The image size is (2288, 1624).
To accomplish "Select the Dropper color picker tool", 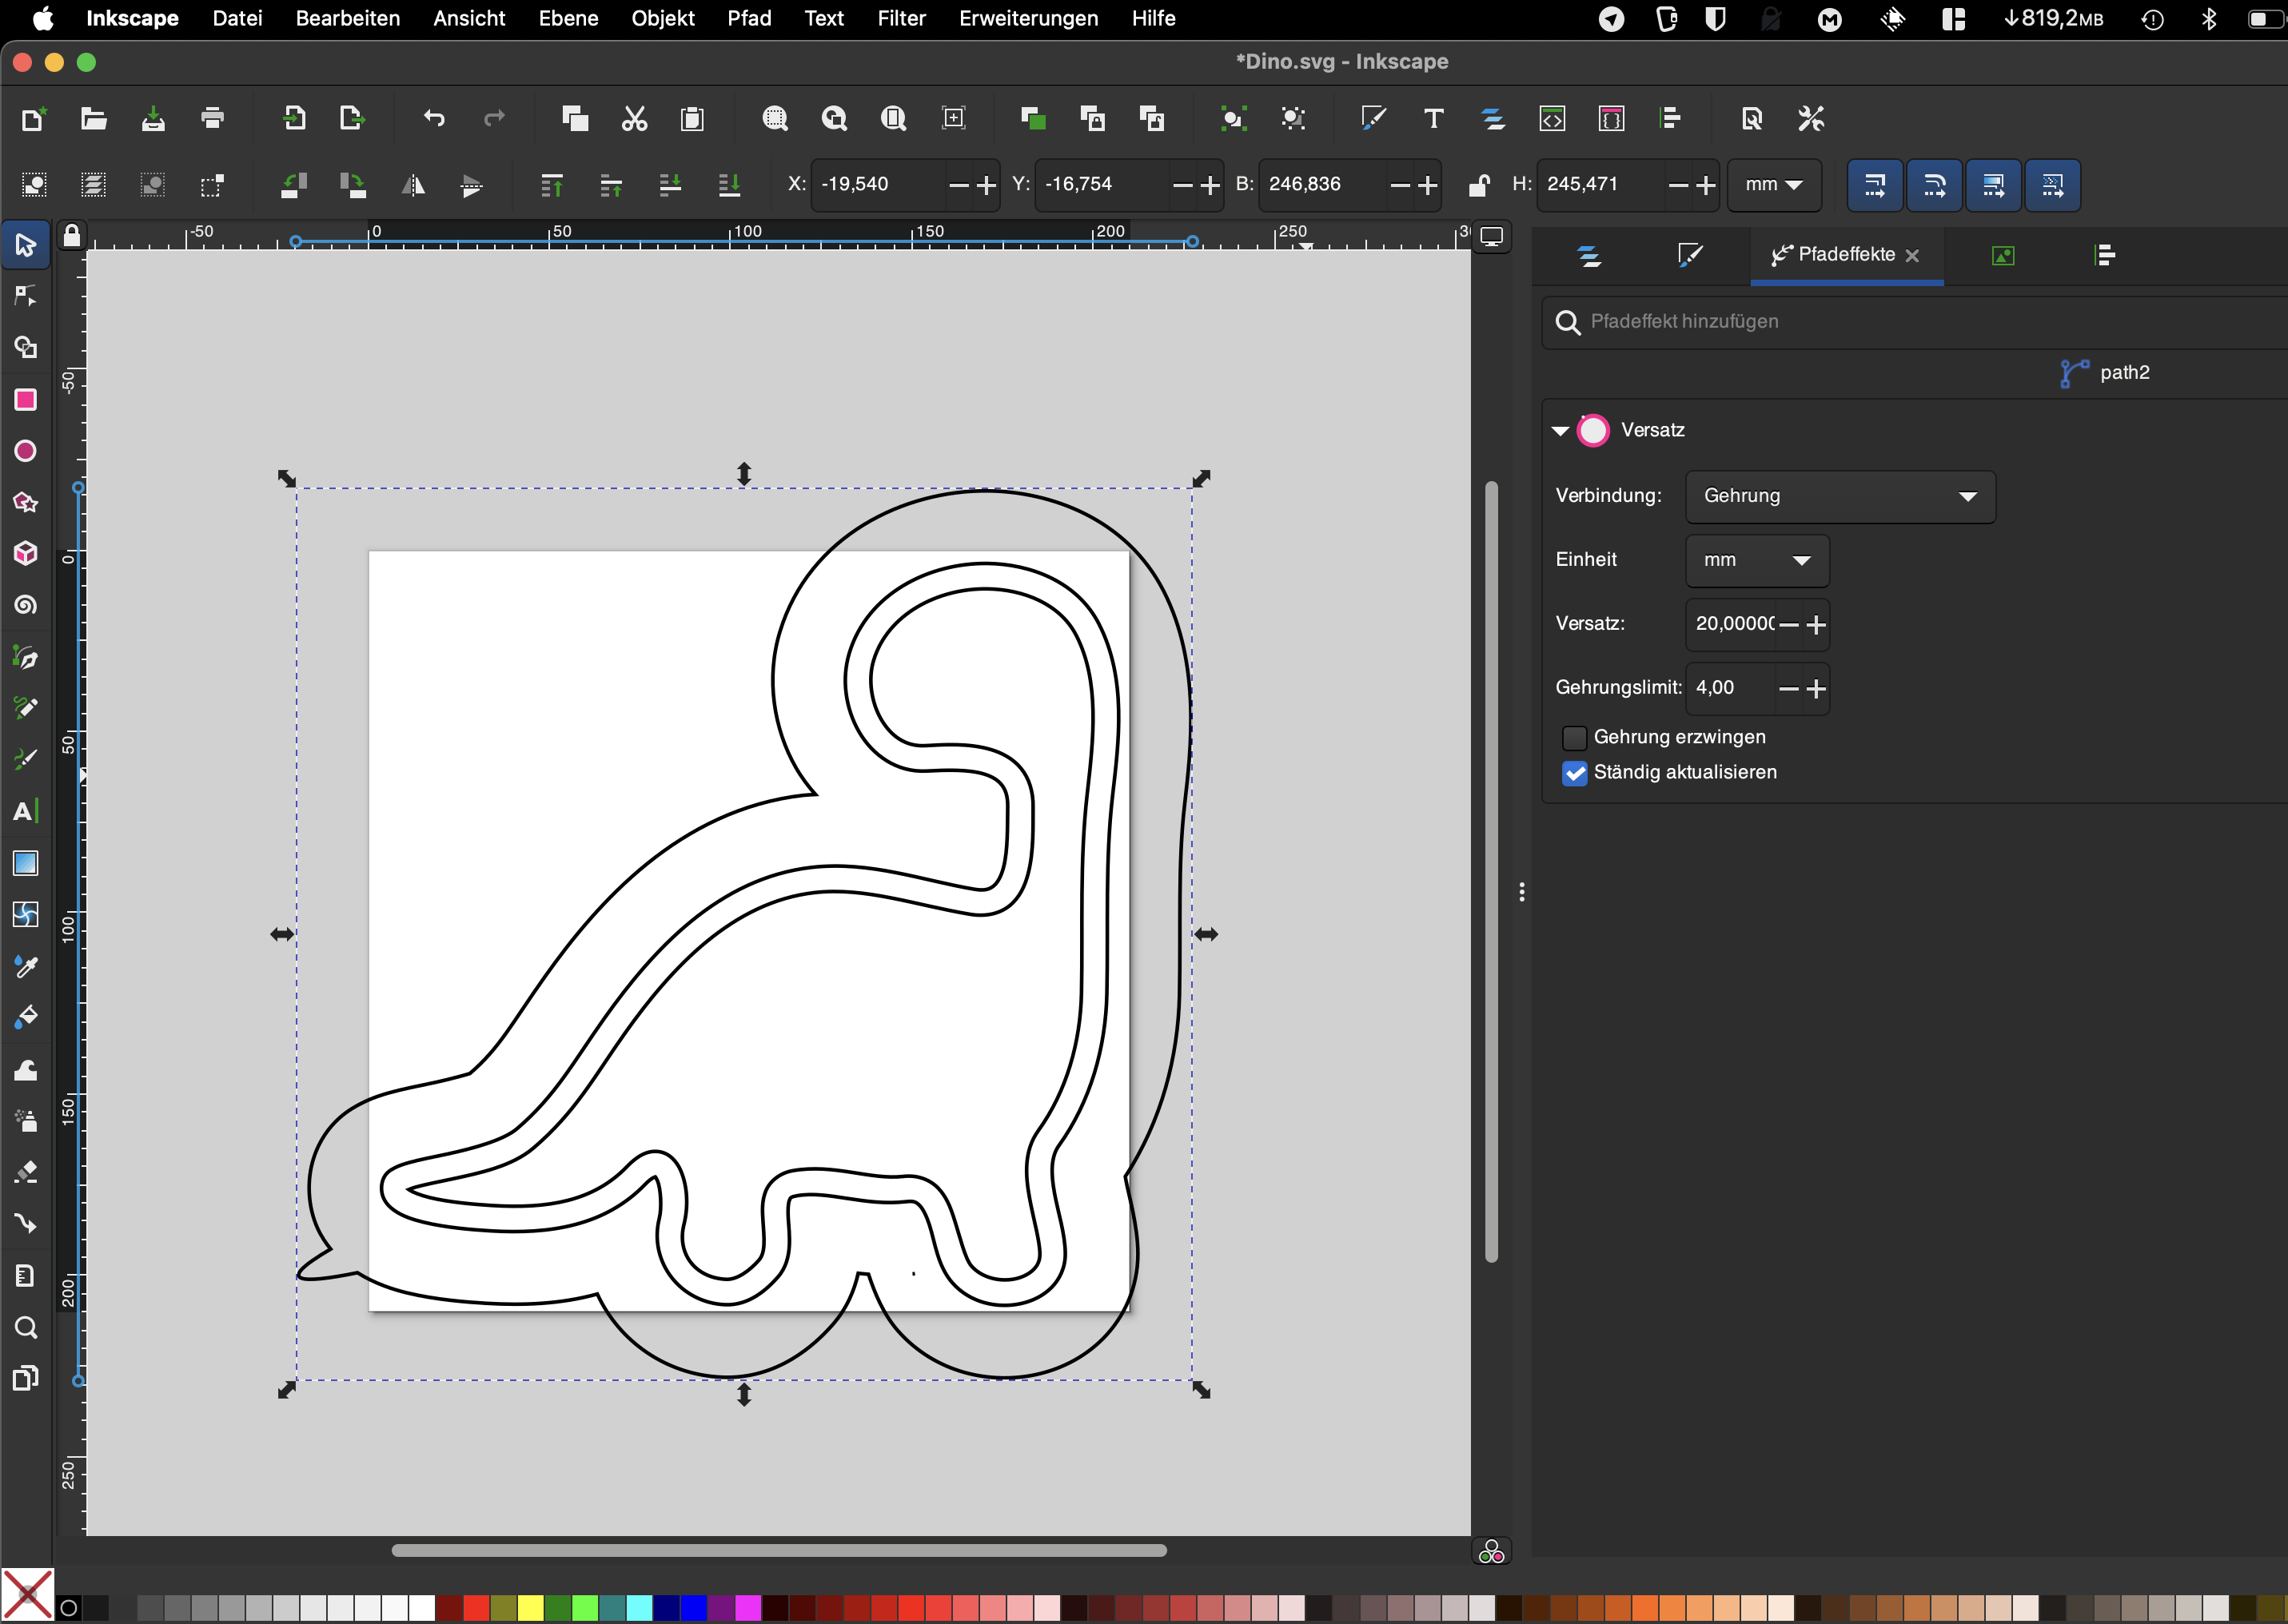I will tap(26, 966).
